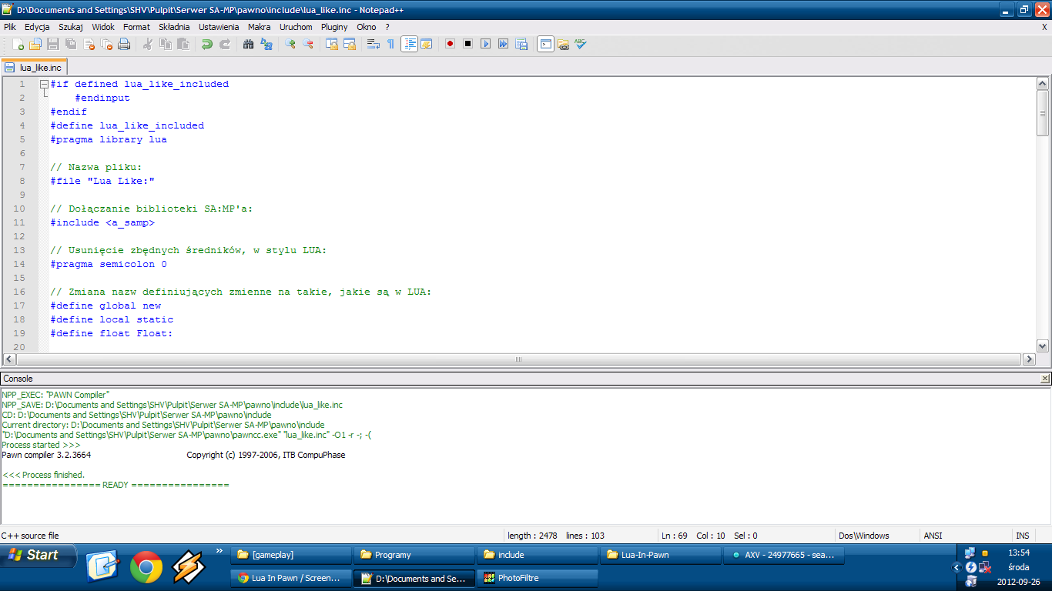
Task: Start macro recording with red circle
Action: pyautogui.click(x=450, y=44)
